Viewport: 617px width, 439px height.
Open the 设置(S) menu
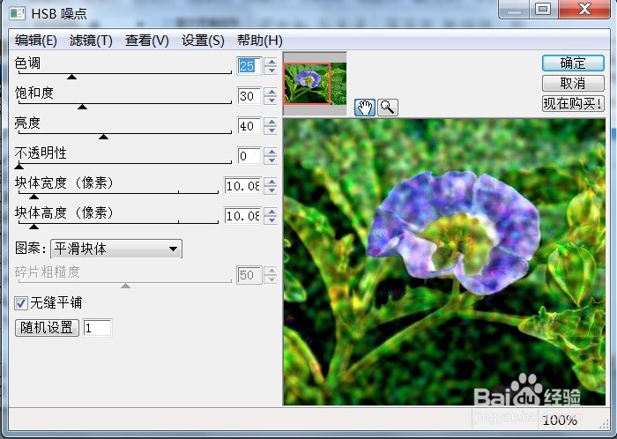point(203,41)
